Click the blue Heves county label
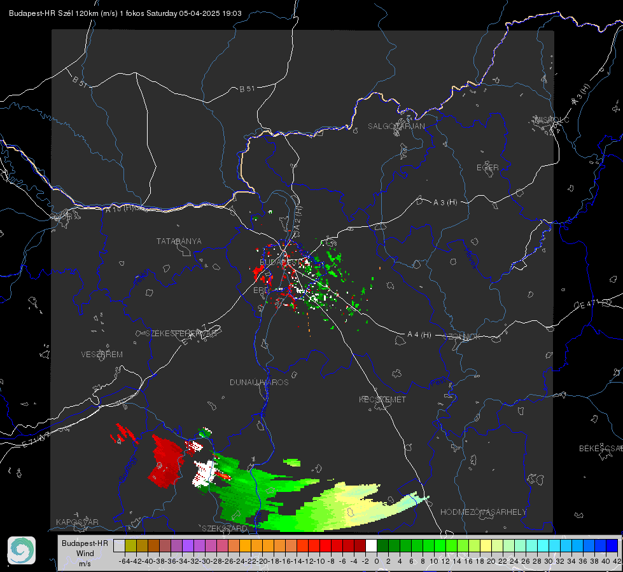623x572 pixels. (471, 257)
